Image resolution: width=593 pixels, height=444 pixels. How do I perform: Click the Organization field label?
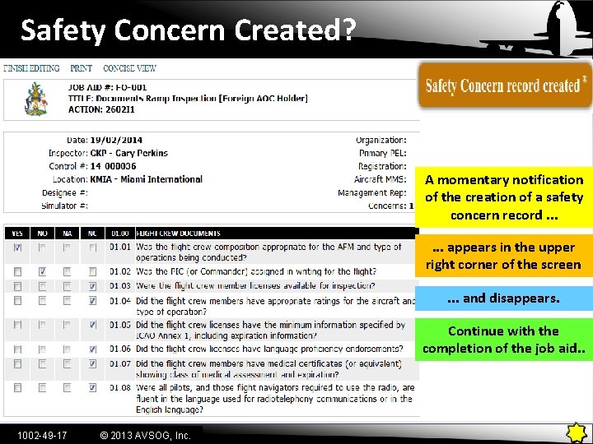(381, 140)
